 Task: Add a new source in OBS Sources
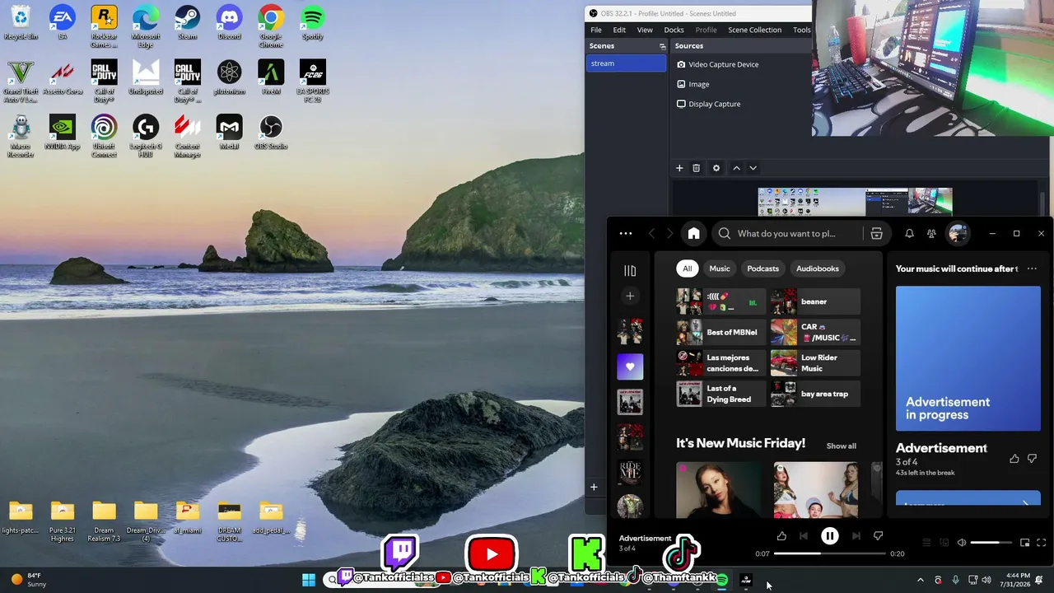coord(679,168)
